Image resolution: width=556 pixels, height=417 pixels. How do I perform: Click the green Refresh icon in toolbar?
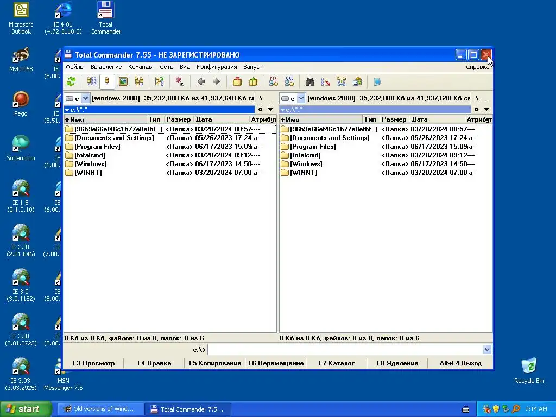click(71, 82)
